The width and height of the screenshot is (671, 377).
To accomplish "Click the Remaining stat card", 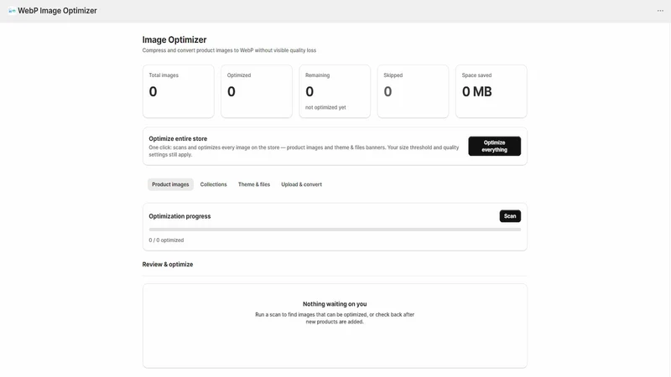I will (335, 91).
